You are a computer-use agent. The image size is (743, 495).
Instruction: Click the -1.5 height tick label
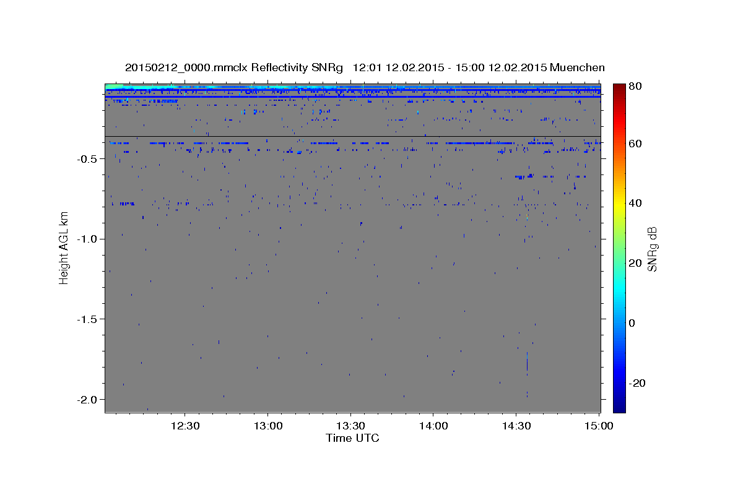point(88,319)
